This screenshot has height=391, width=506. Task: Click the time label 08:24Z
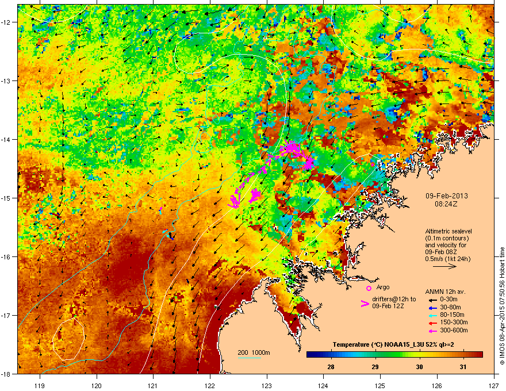[446, 204]
